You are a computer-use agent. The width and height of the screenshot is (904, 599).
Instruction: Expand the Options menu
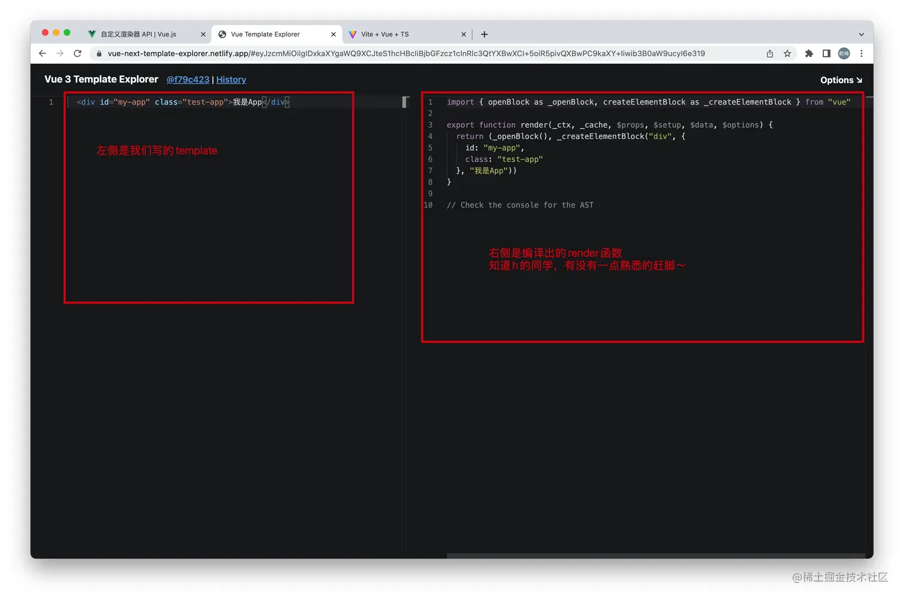point(841,80)
